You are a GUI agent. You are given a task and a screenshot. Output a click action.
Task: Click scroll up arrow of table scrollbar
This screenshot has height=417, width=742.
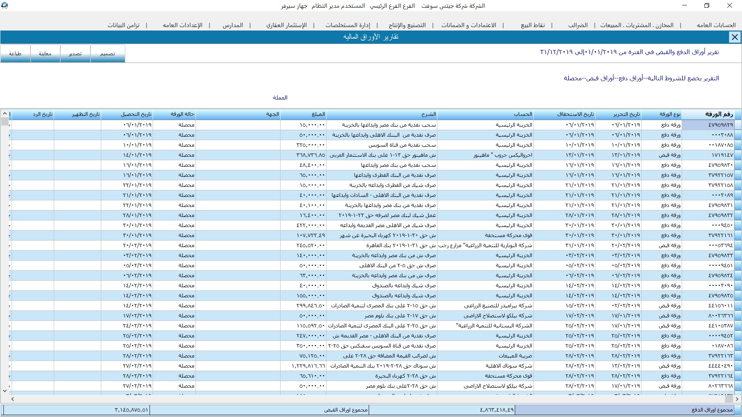5,114
